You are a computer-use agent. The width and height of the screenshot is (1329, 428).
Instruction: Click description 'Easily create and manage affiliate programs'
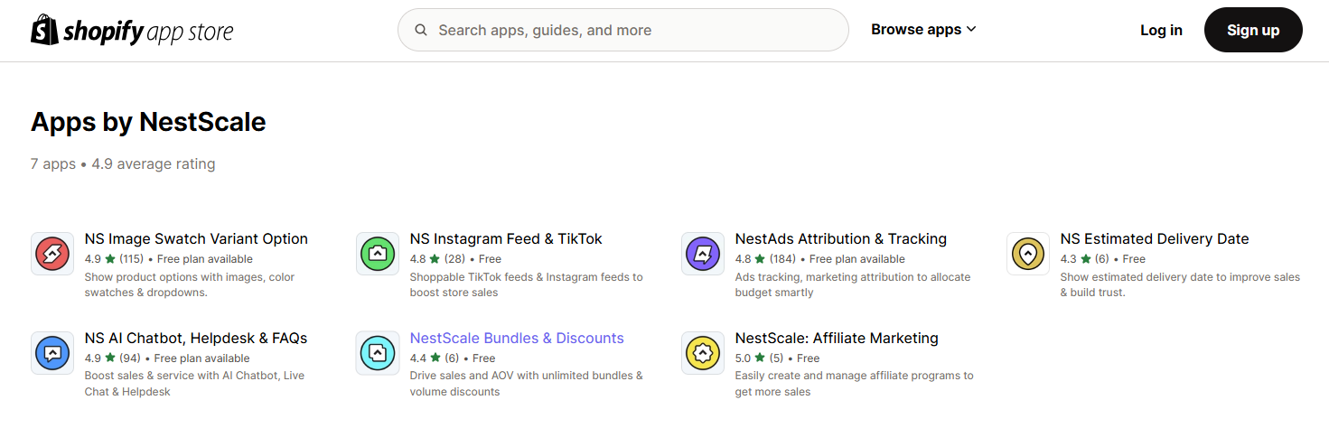(x=854, y=384)
